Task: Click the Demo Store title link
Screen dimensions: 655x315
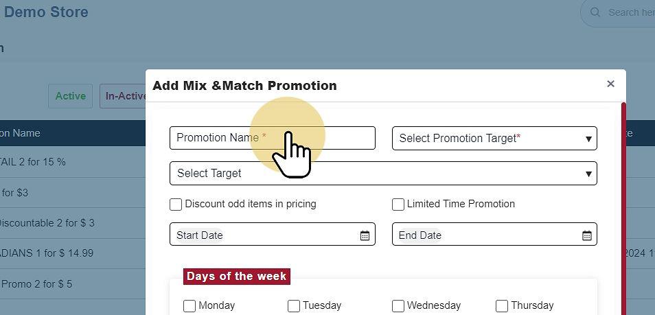Action: click(x=46, y=12)
